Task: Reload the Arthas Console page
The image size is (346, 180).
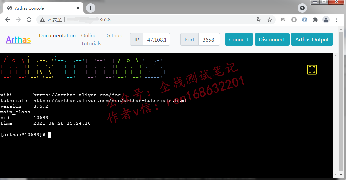Action: pos(29,20)
